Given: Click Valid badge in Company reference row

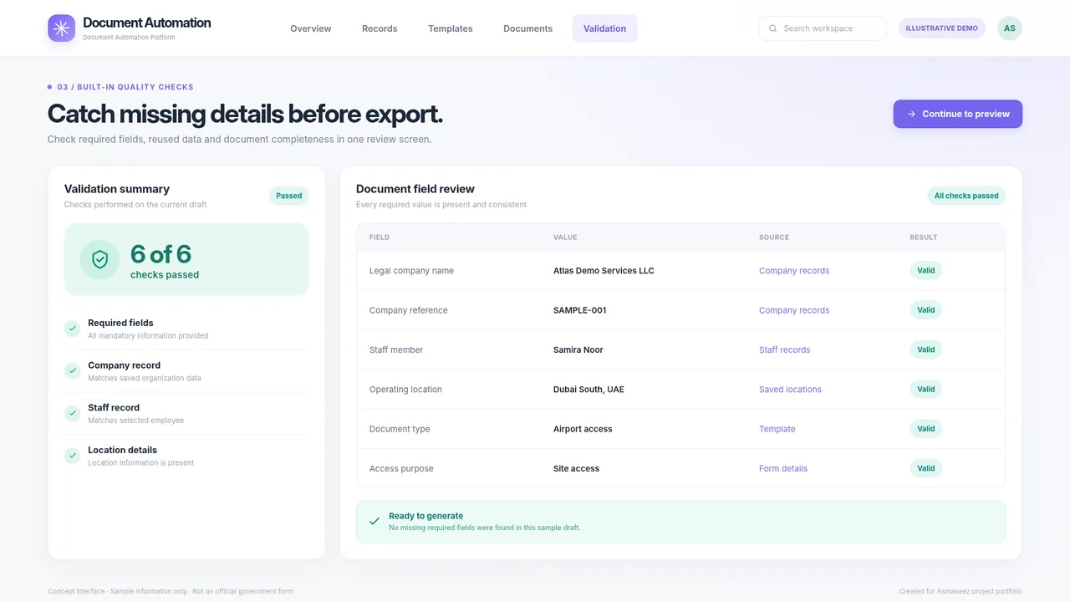Looking at the screenshot, I should coord(926,310).
